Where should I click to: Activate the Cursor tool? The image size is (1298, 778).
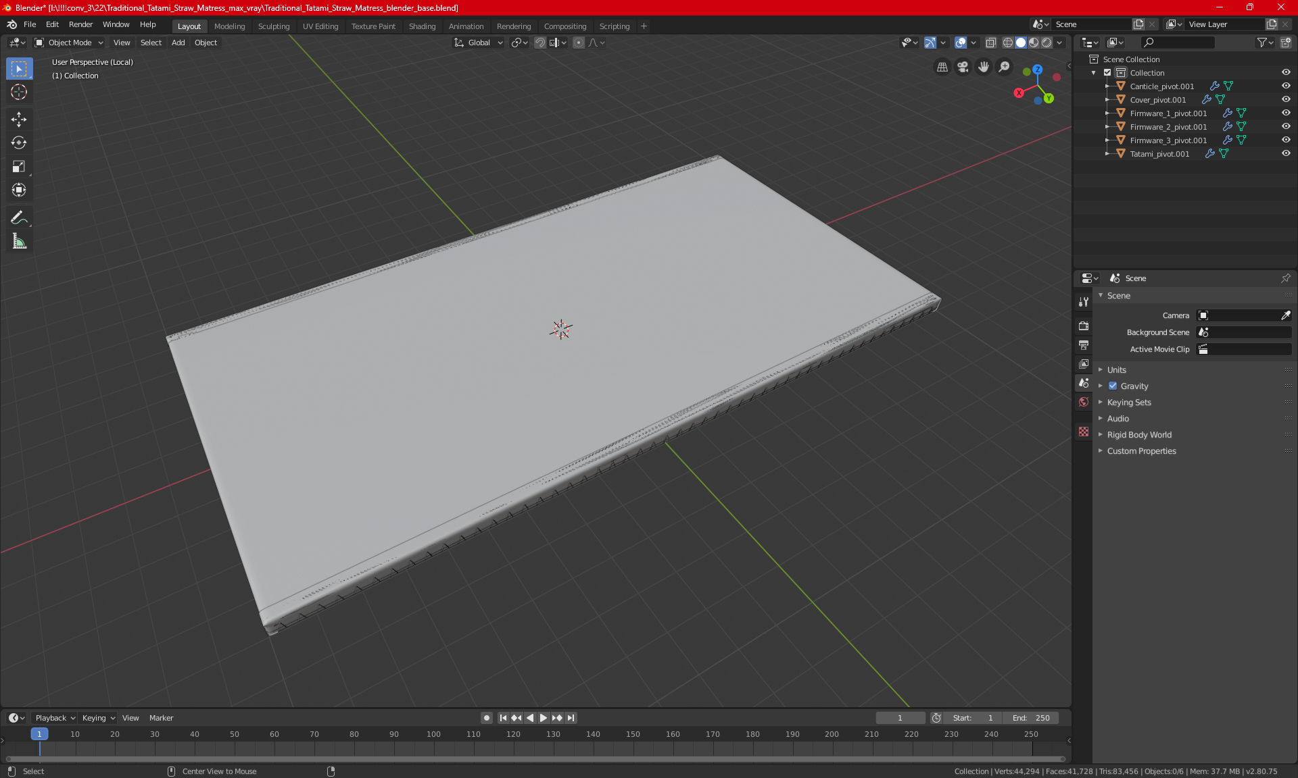click(19, 93)
